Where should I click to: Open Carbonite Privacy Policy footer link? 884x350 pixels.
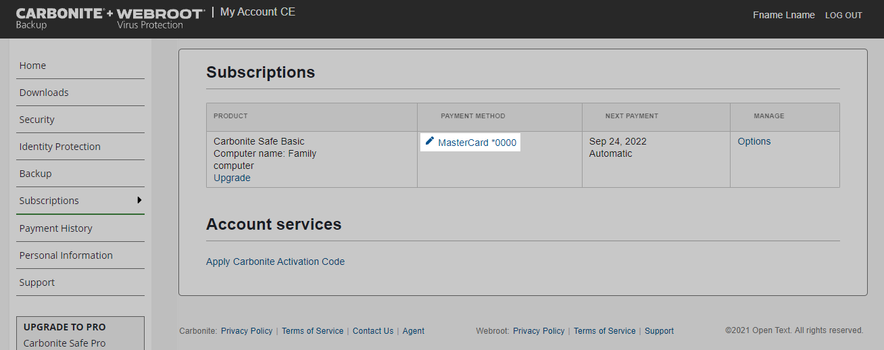click(x=247, y=331)
